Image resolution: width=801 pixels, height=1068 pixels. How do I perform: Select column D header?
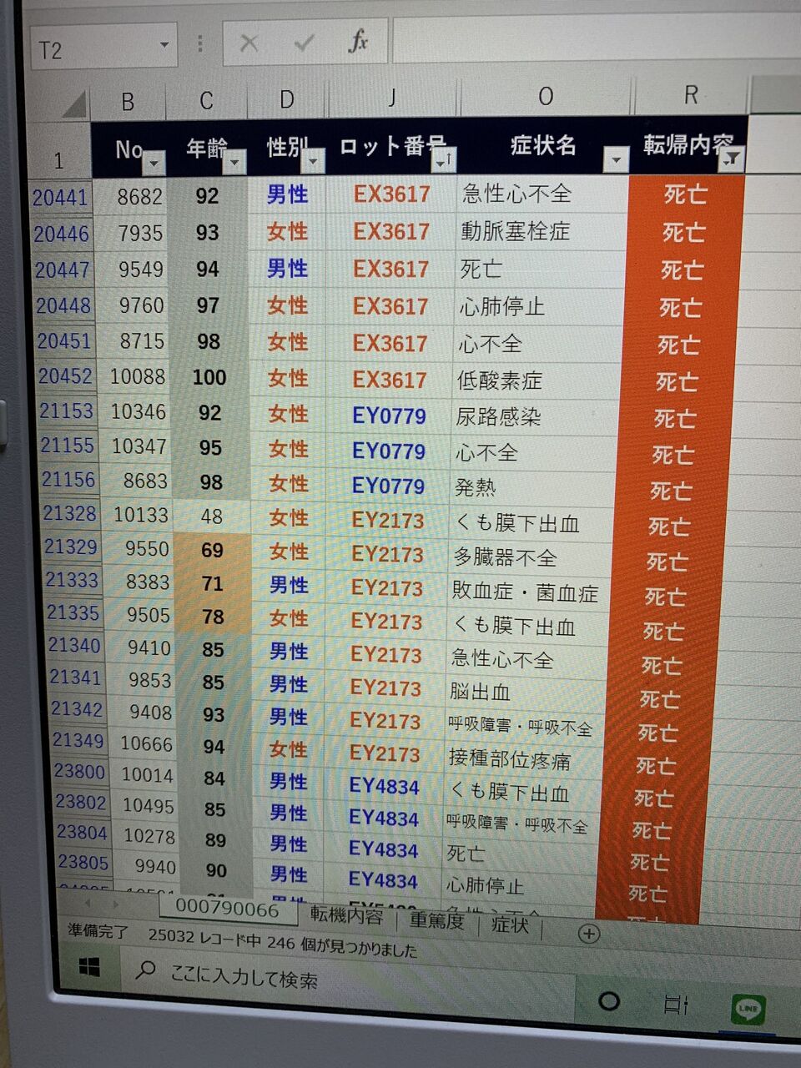pos(286,100)
